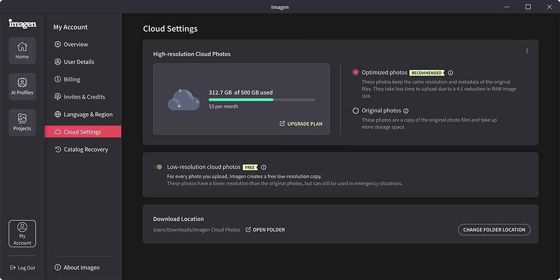Click the download path Users/Downloads/Imagen Cloud Photos
Screen dimensions: 560x280
point(197,230)
